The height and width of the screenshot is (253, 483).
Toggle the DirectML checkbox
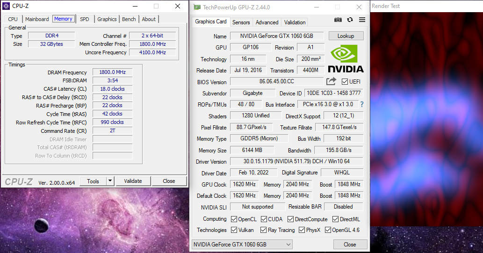(335, 219)
